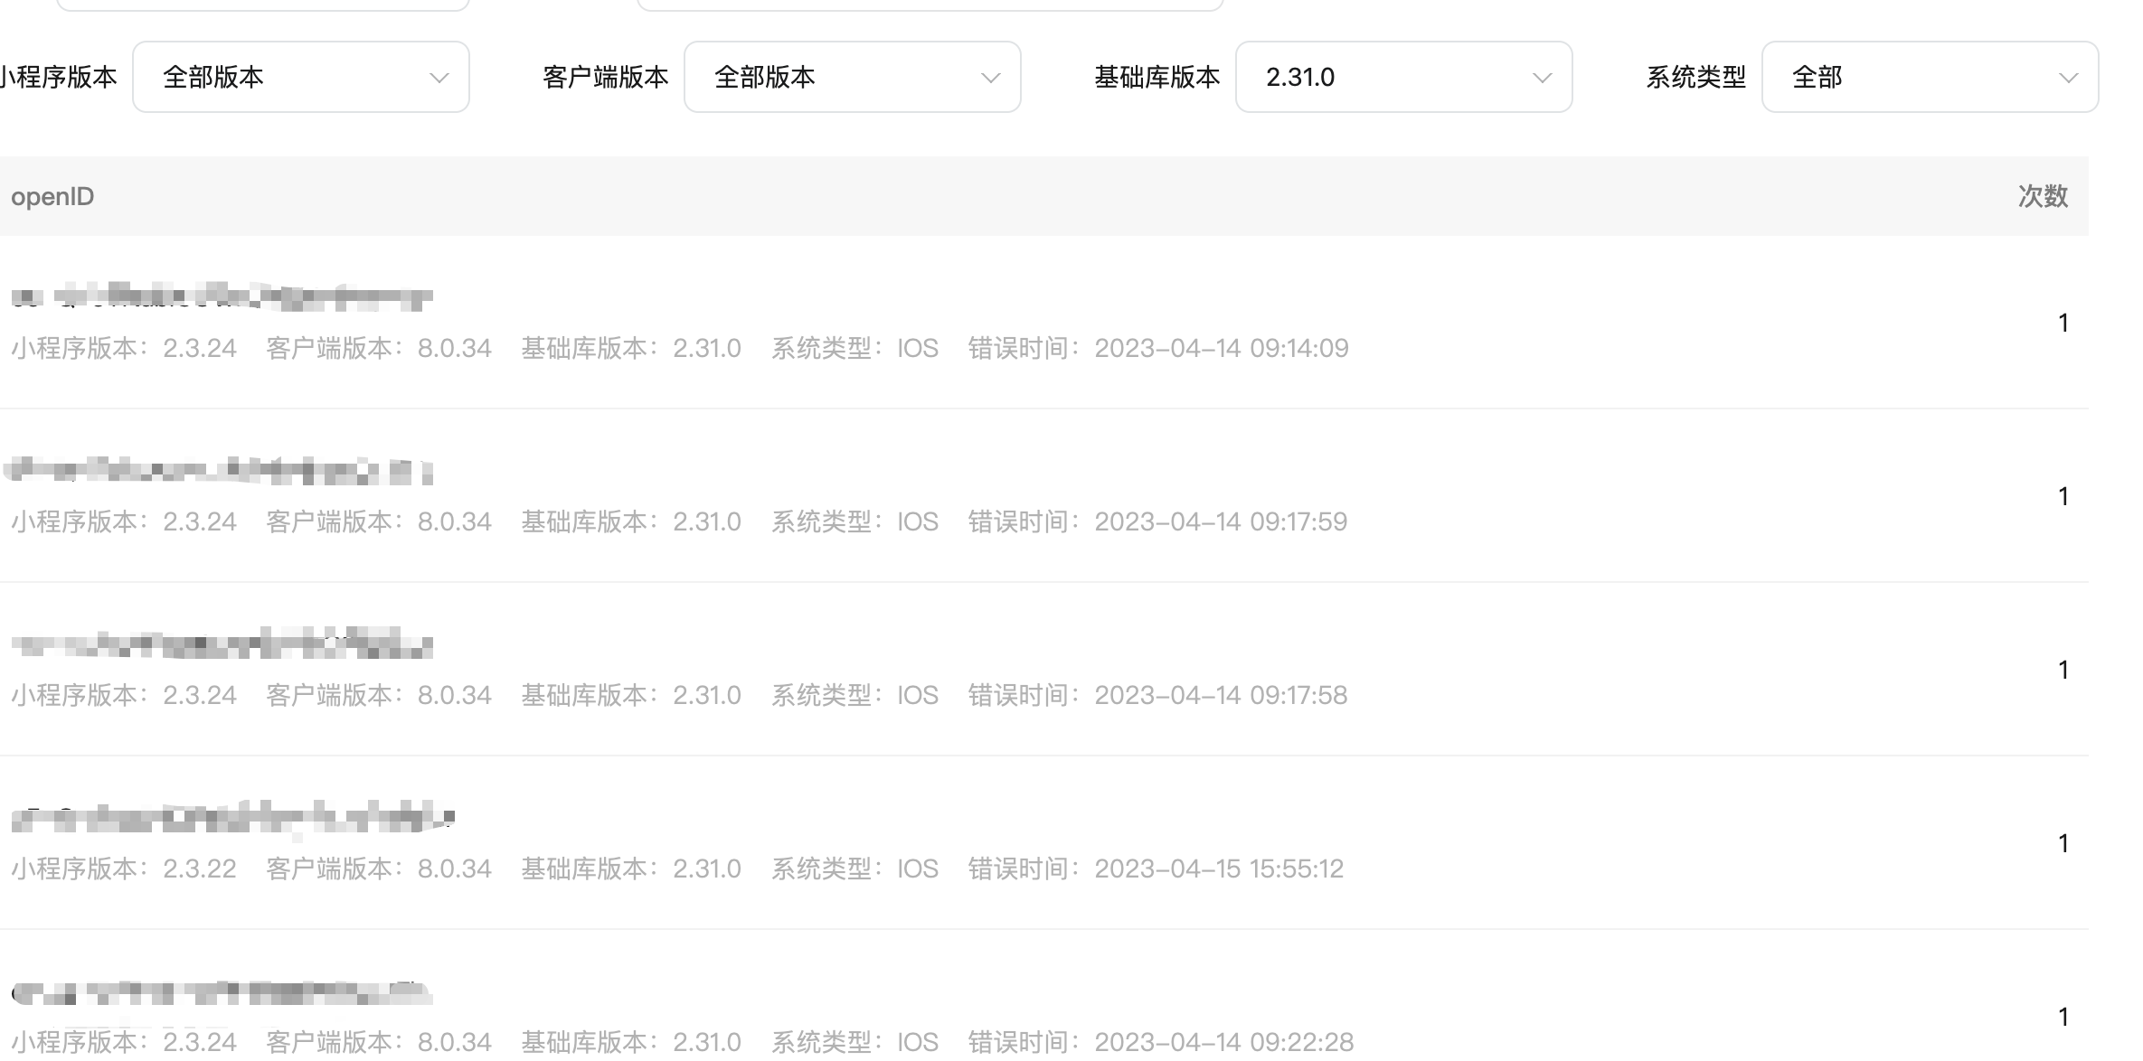Select the blurred openID at 09:17:59 row
Image resolution: width=2143 pixels, height=1061 pixels.
[x=219, y=471]
